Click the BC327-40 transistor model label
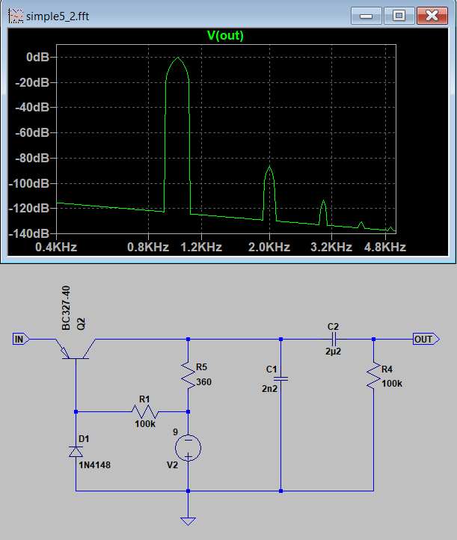This screenshot has height=540, width=457. (x=66, y=308)
